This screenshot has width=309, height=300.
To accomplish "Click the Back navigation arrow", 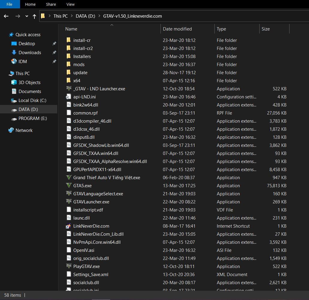I will click(x=6, y=16).
